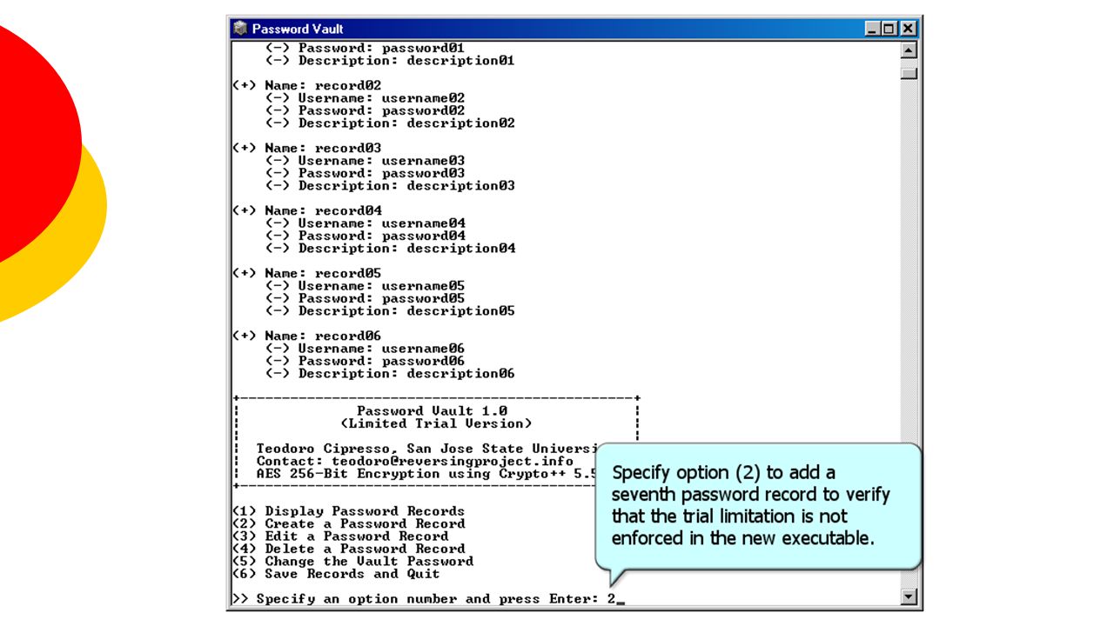Click the text 'Description: description06'
This screenshot has height=626, width=1114.
point(406,374)
